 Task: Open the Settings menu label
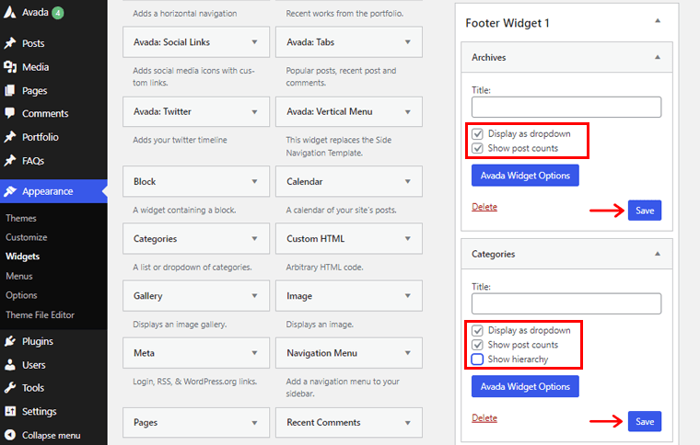click(x=40, y=411)
